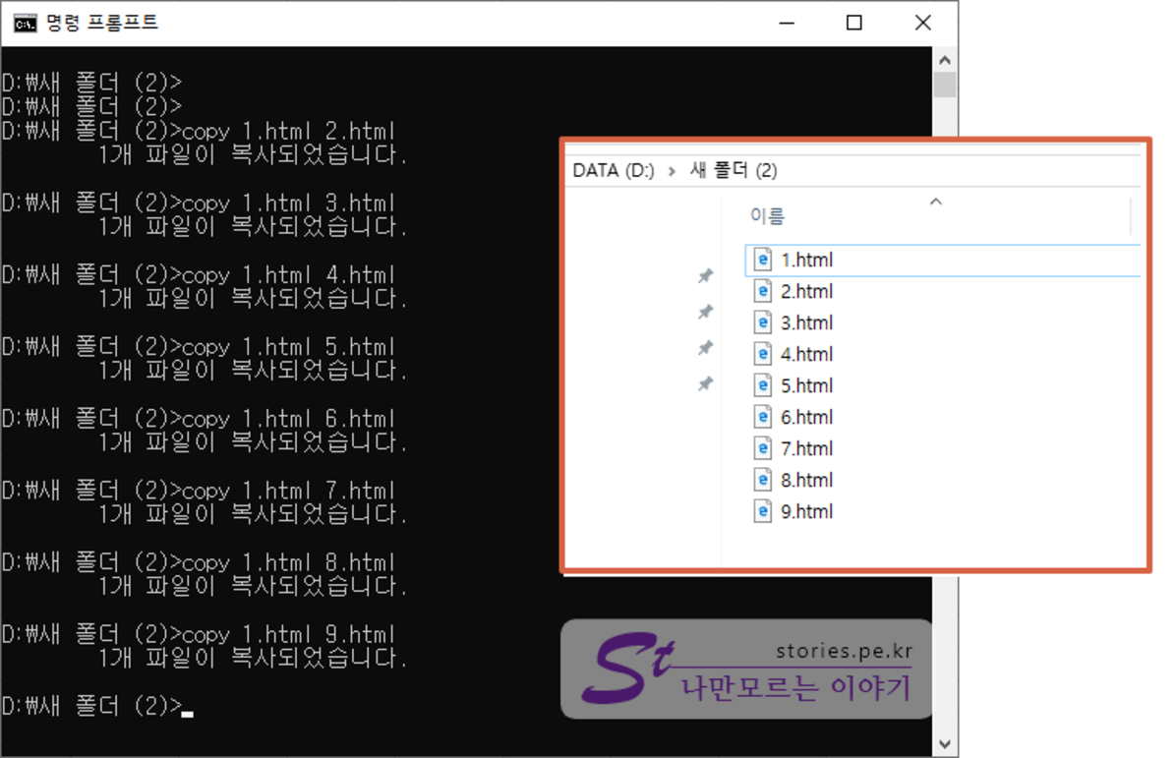Click the 새 폴더 (2) breadcrumb segment
This screenshot has width=1175, height=758.
pos(734,171)
